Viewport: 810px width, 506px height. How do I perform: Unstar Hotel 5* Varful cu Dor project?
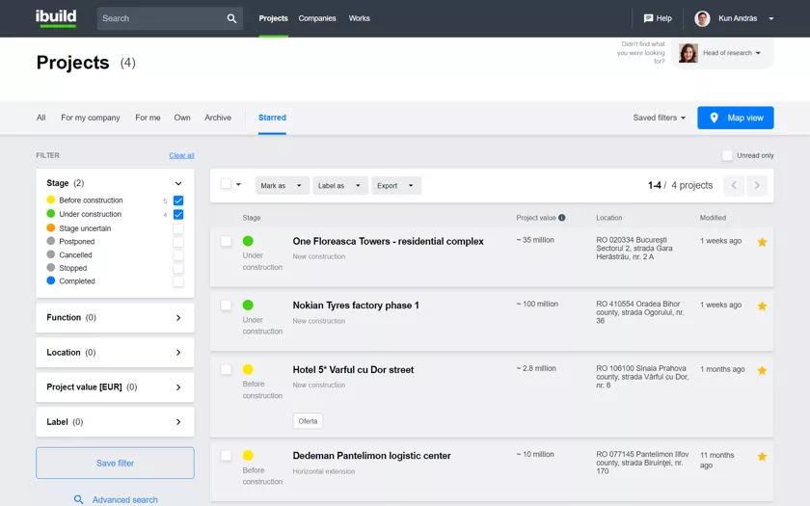(762, 370)
